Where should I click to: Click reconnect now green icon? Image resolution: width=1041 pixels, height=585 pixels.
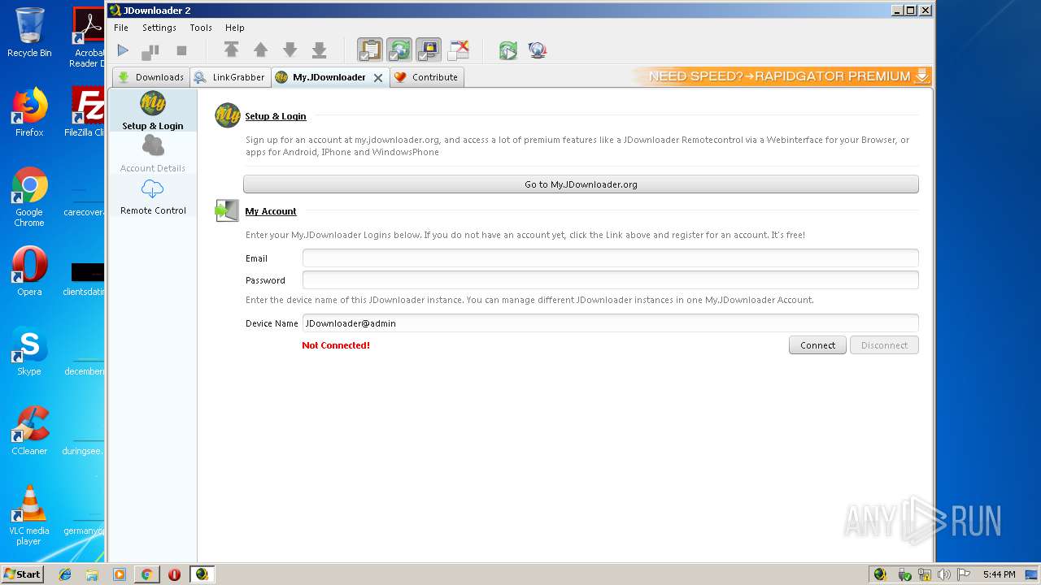coord(508,50)
